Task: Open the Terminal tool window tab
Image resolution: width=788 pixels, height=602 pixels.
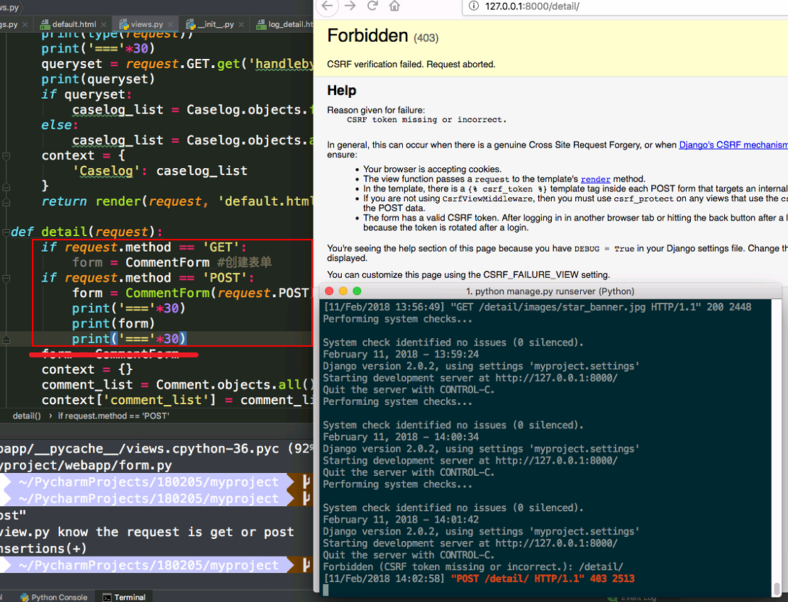Action: [125, 597]
